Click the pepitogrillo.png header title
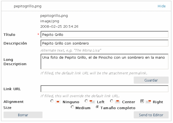This screenshot has height=123, width=173. 27,6
